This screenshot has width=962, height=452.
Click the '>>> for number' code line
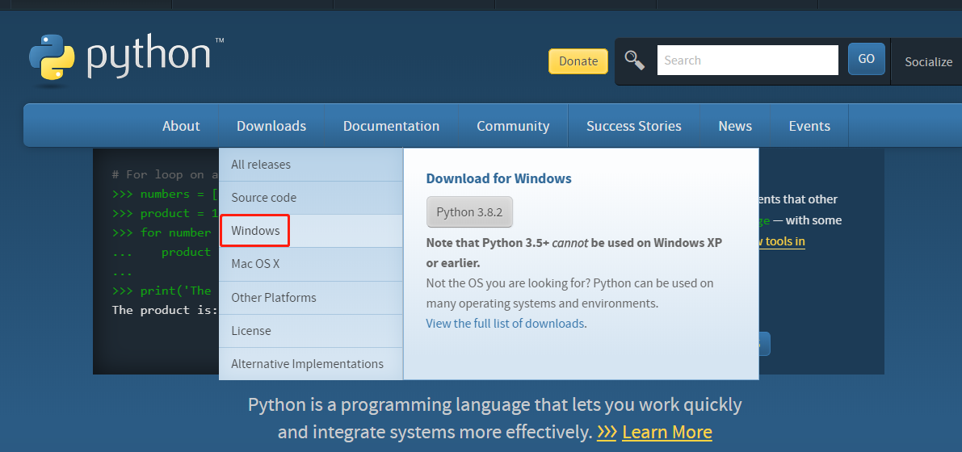(x=162, y=232)
